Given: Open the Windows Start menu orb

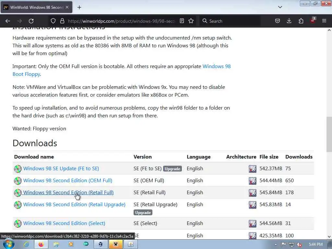Looking at the screenshot, I should [x=8, y=244].
